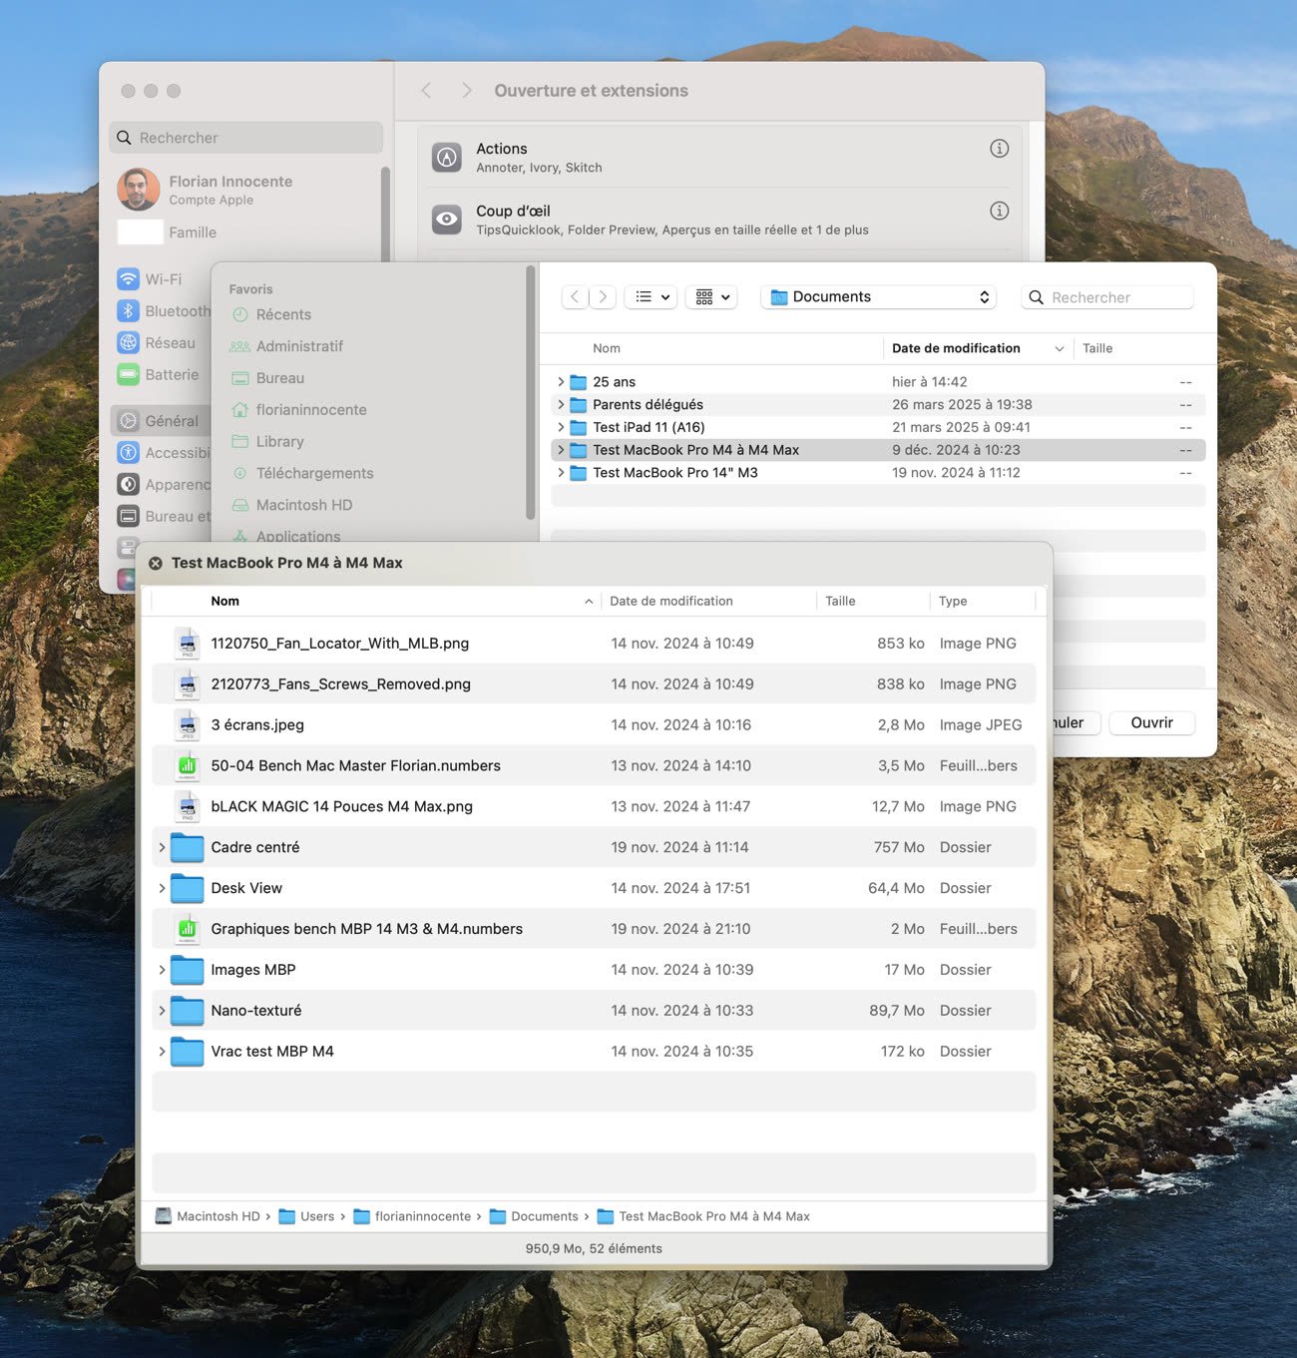The width and height of the screenshot is (1297, 1358).
Task: Open Bureau et Dock settings icon
Action: [128, 517]
